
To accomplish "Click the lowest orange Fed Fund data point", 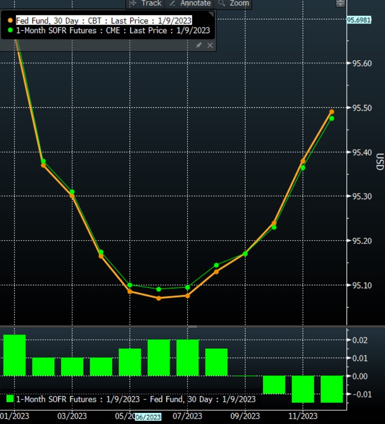I will (159, 298).
